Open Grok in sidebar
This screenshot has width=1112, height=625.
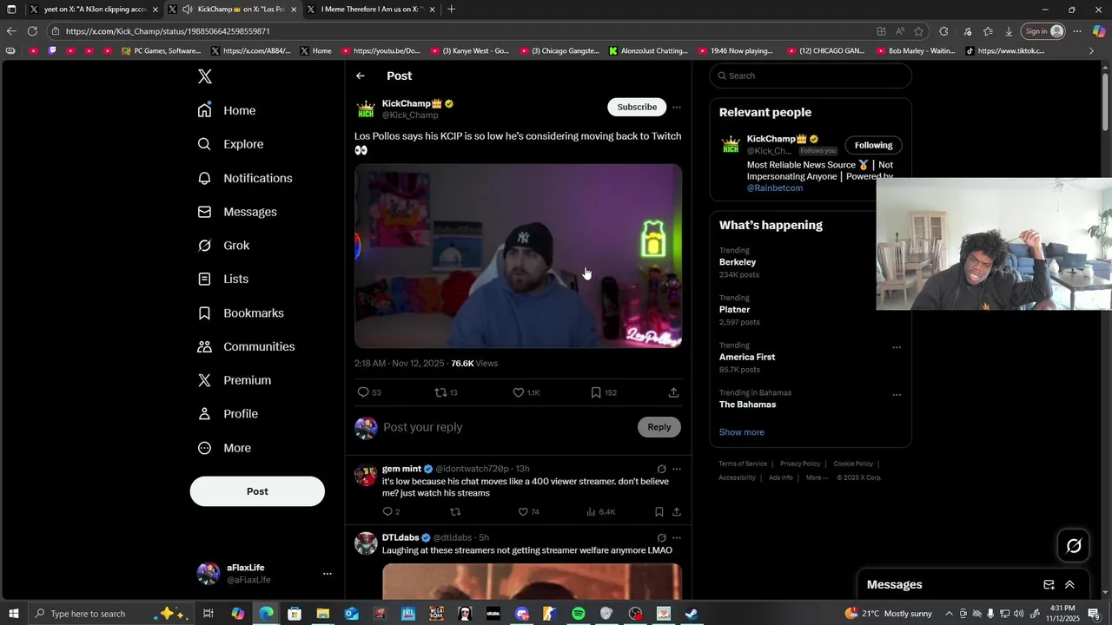point(223,246)
